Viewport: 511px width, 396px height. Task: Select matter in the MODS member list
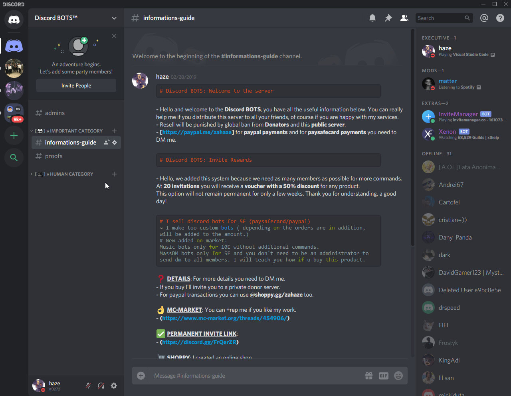(463, 84)
